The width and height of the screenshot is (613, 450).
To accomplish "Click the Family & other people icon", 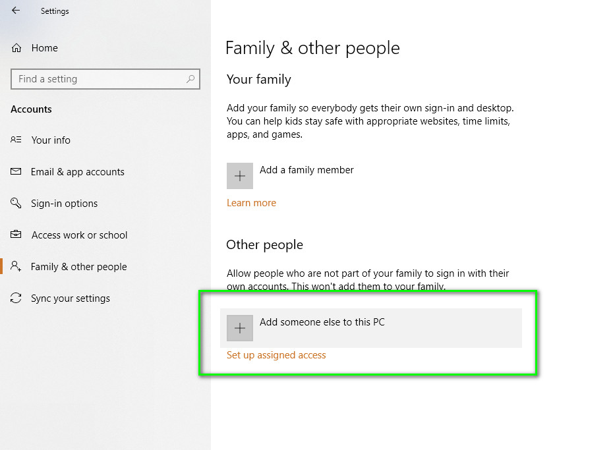I will (16, 266).
